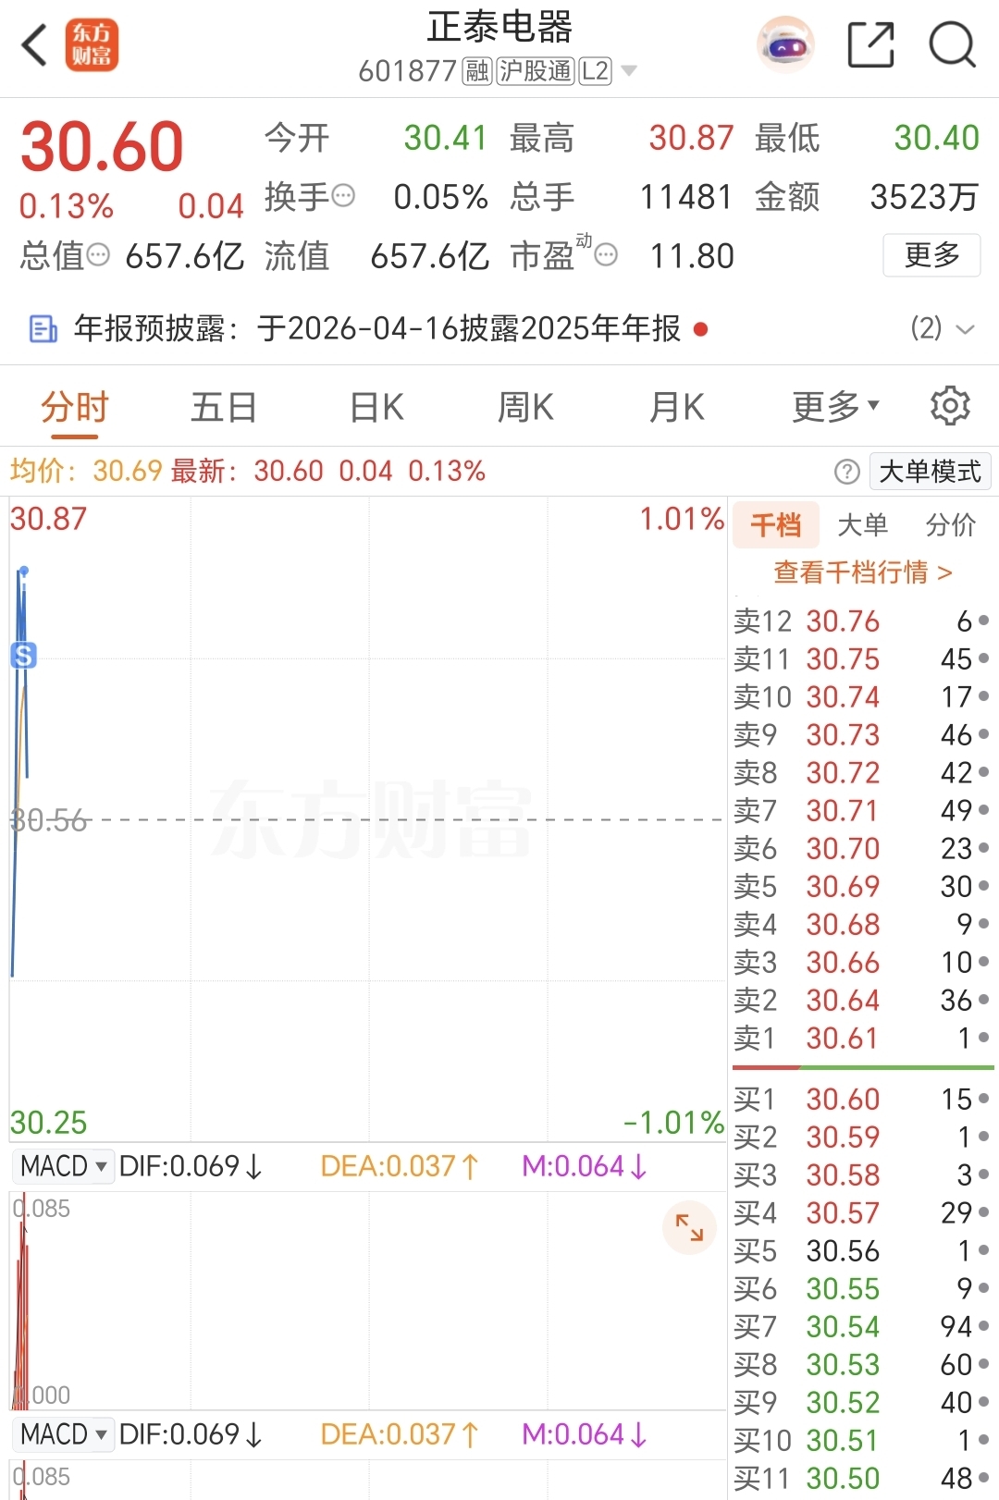
Task: Open the Eastmoney app logo
Action: click(92, 44)
